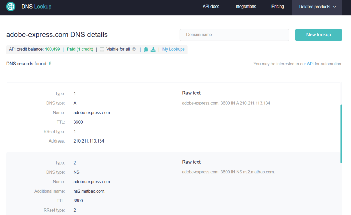Image resolution: width=351 pixels, height=215 pixels.
Task: Click the Raw text heading of record 2
Action: (x=191, y=162)
